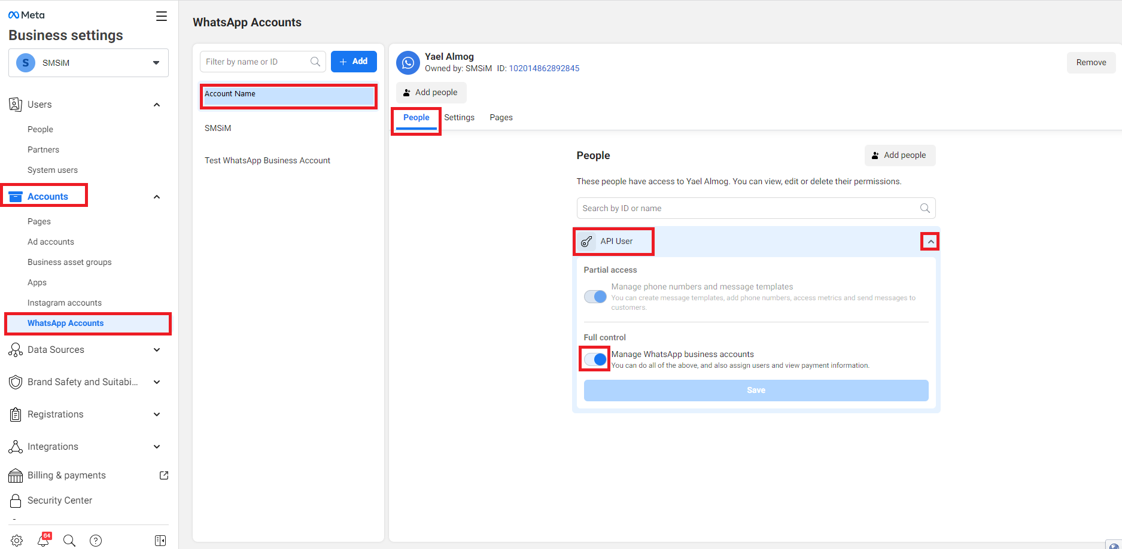This screenshot has width=1122, height=549.
Task: Click the external link icon next to Billing
Action: coord(164,475)
